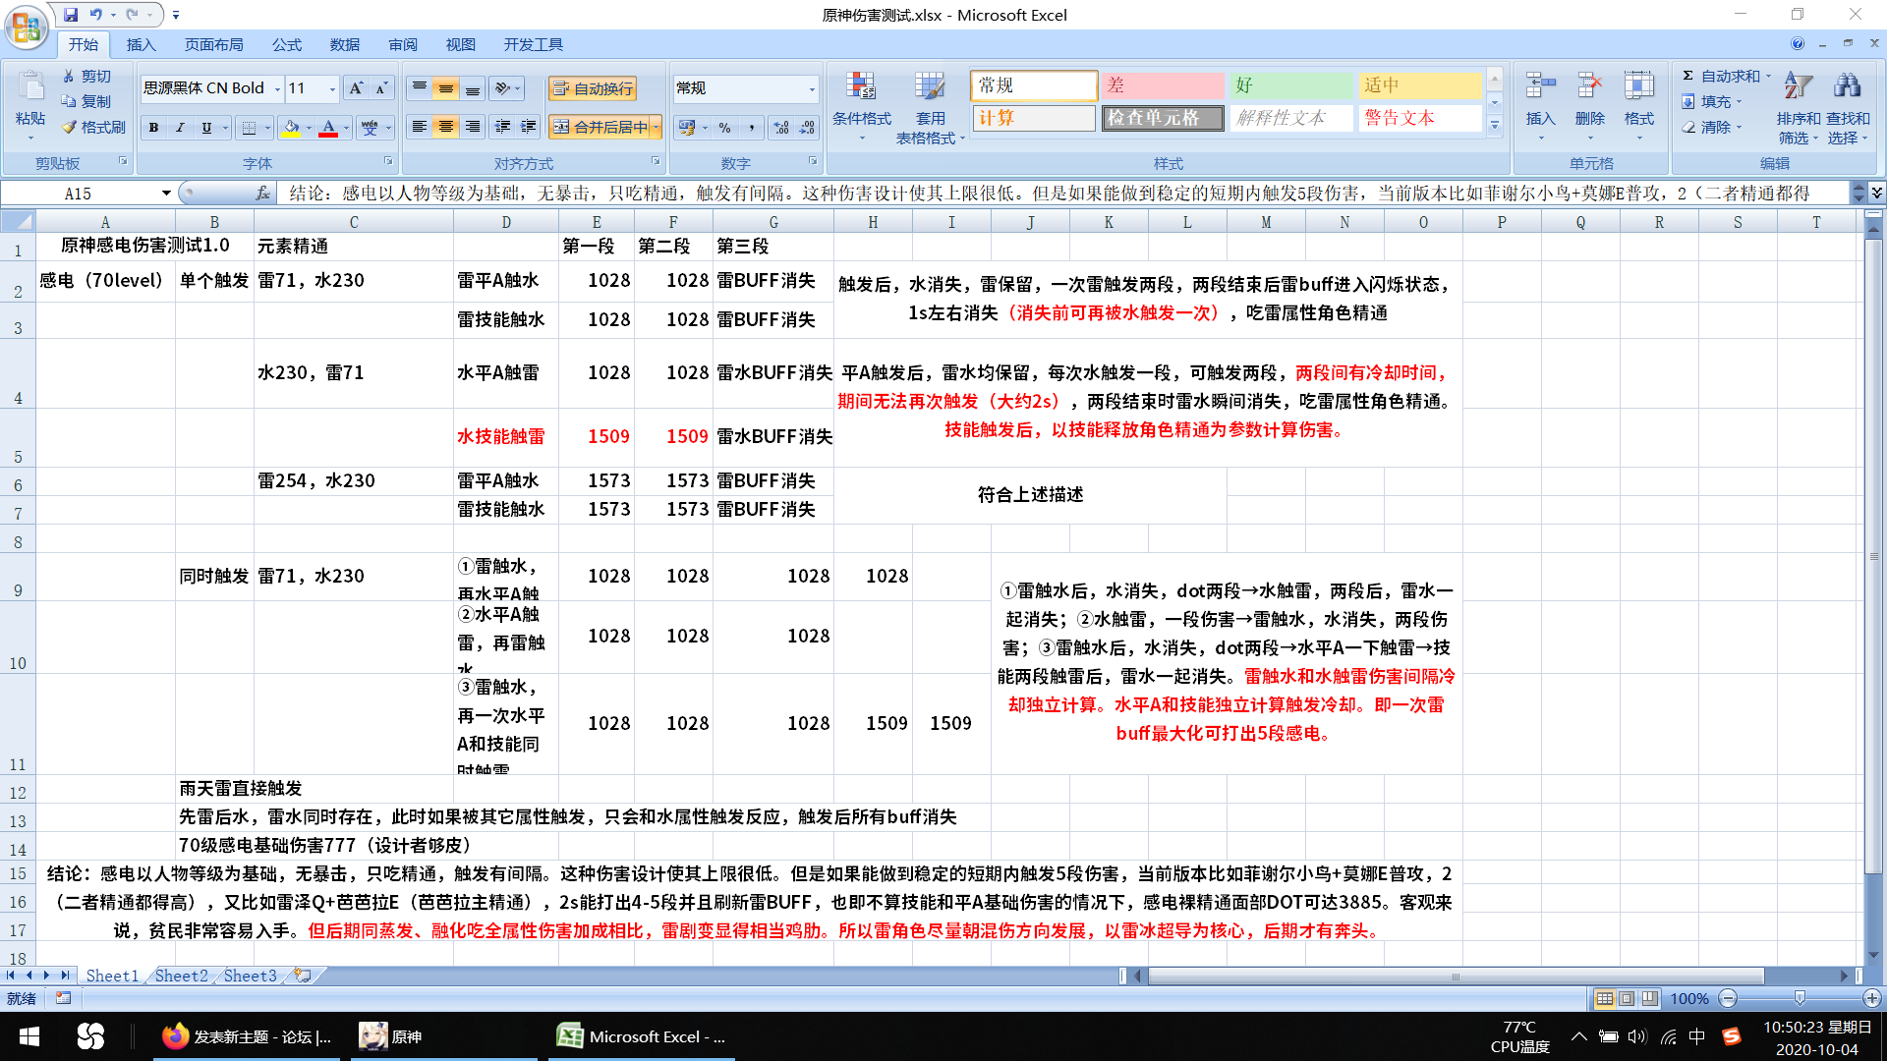Toggle Bold formatting button
This screenshot has height=1061, width=1887.
coord(153,128)
